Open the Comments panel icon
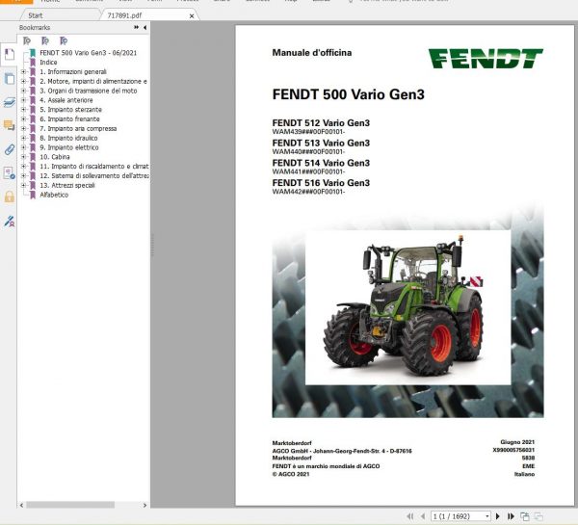578x525 pixels. tap(10, 125)
